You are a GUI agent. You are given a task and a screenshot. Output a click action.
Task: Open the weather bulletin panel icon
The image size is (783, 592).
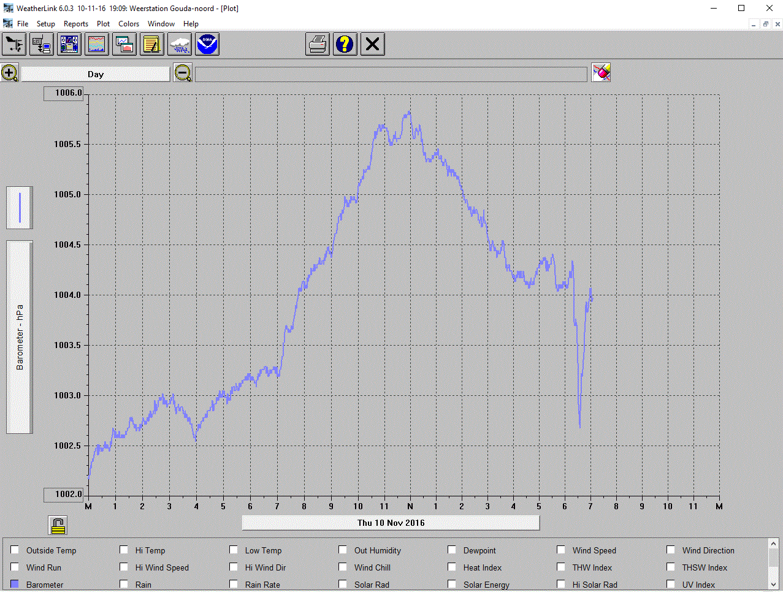pos(70,44)
